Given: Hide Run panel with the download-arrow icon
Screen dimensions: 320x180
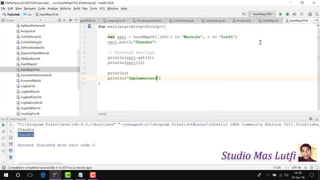Looking at the screenshot, I should [x=317, y=119].
